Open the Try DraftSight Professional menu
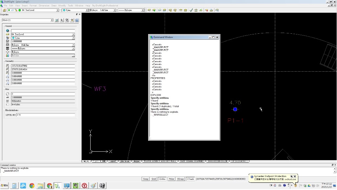The image size is (337, 190). click(x=105, y=6)
